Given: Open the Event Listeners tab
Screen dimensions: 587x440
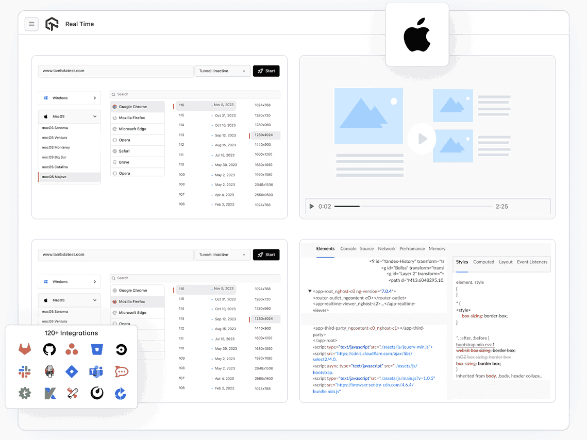Looking at the screenshot, I should click(x=532, y=262).
